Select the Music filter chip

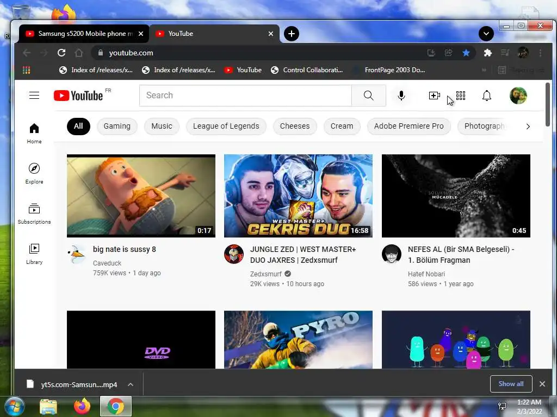coord(162,126)
